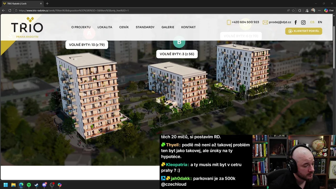336x189 pixels.
Task: Open the Edge profile avatar
Action: pos(313,10)
